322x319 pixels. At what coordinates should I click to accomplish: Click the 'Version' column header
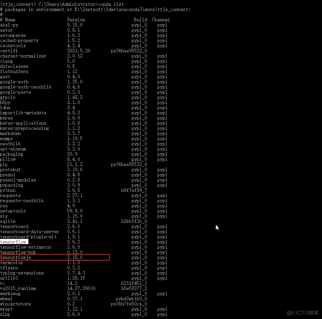[76, 20]
